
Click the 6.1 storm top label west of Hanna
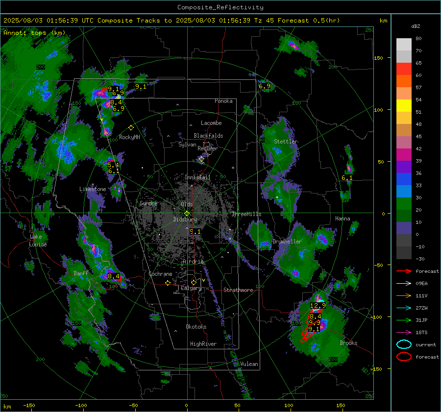pos(347,178)
